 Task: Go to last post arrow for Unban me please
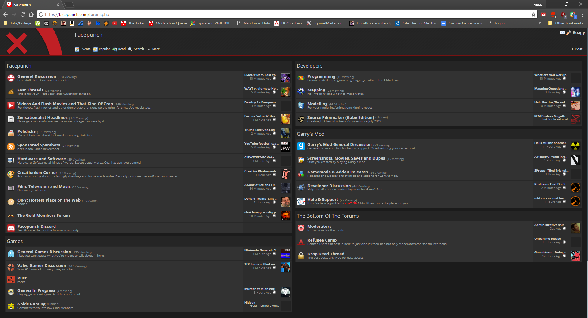coord(564,242)
